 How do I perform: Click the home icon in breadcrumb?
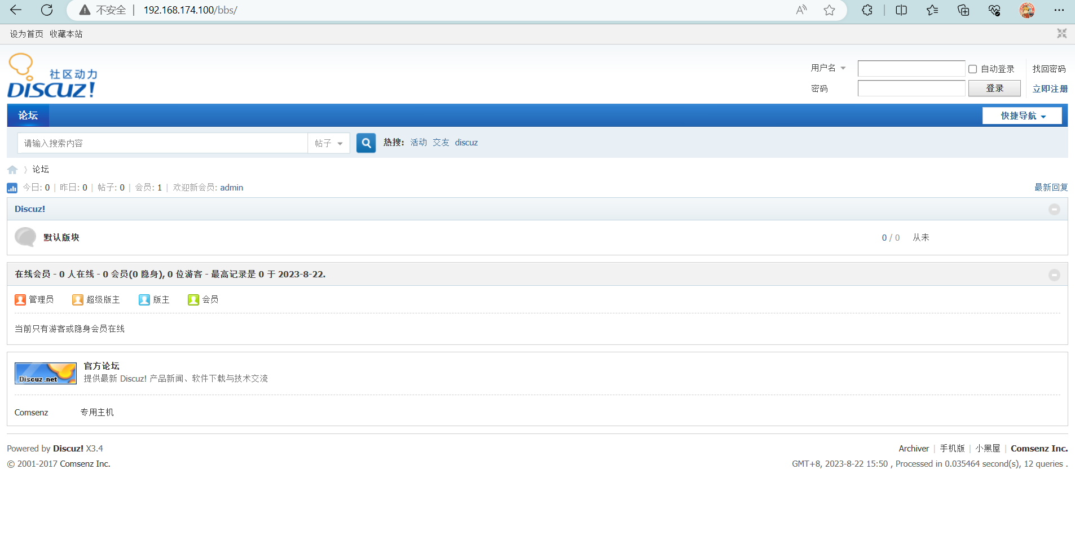tap(12, 170)
